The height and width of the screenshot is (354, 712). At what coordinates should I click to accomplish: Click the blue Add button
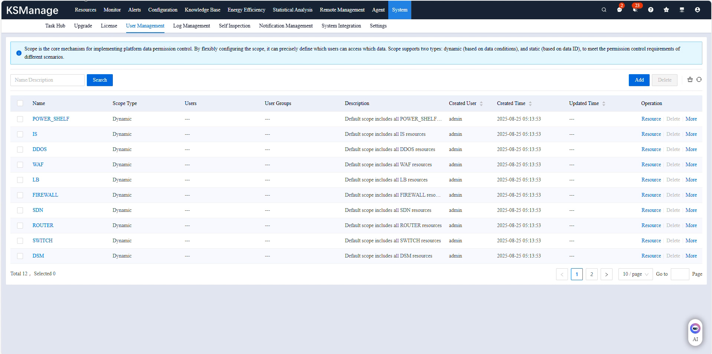(x=639, y=80)
